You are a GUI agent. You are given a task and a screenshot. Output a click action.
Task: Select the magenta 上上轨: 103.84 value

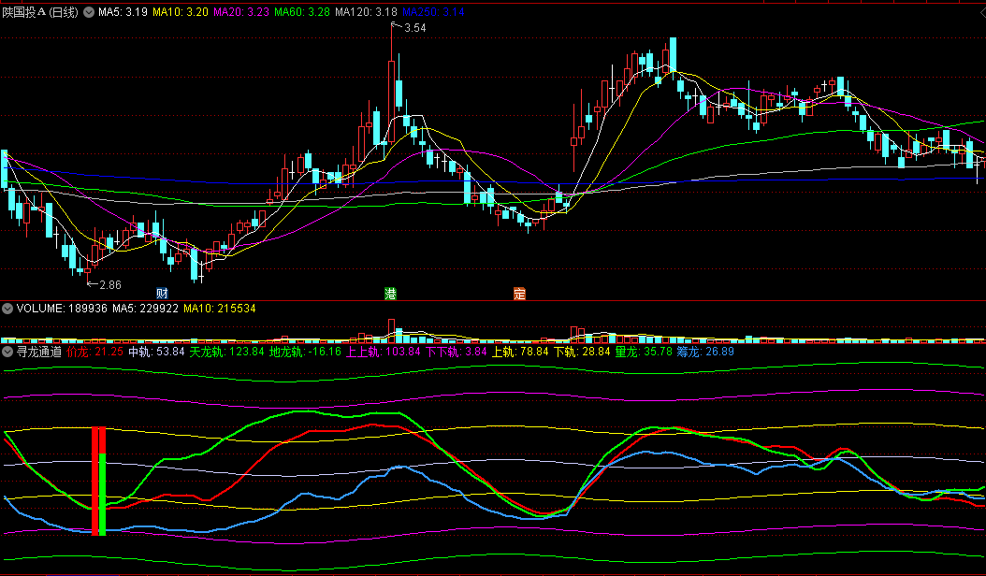pyautogui.click(x=383, y=352)
